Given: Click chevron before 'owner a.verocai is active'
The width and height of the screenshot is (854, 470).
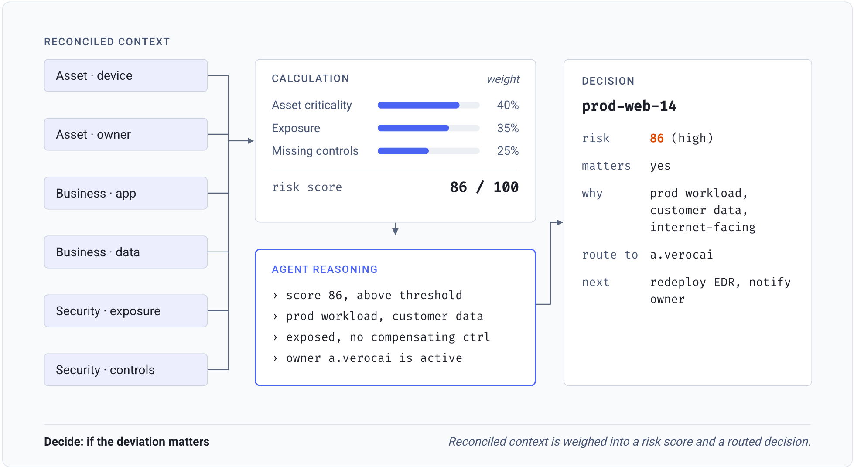Looking at the screenshot, I should (x=275, y=358).
